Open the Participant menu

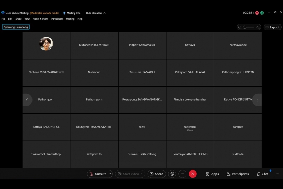coord(57,19)
